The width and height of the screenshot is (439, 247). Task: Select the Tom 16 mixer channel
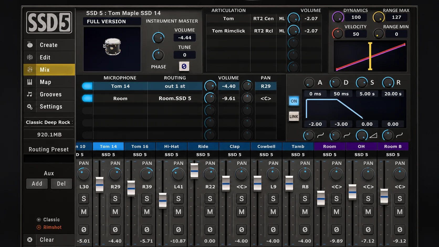[x=140, y=146]
